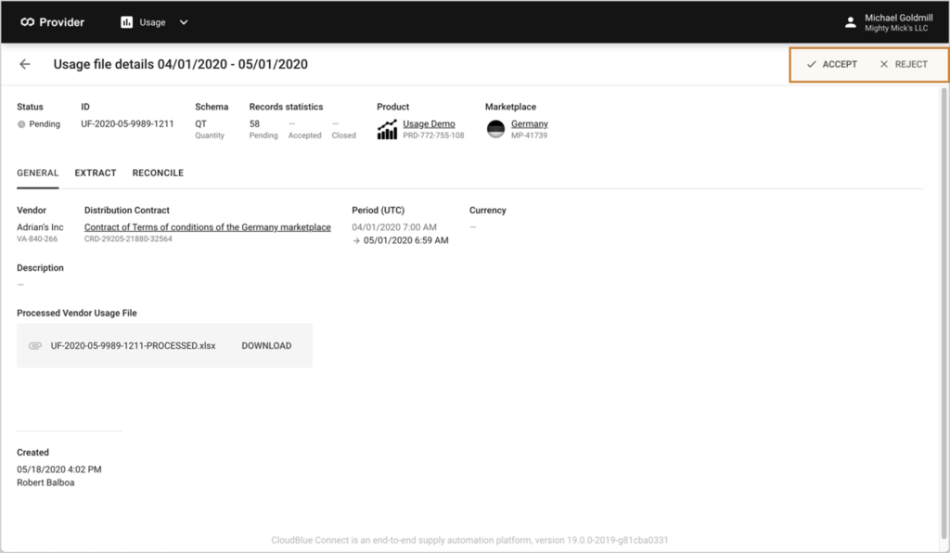This screenshot has width=950, height=553.
Task: Click the Usage Demo product chart icon
Action: pos(387,129)
